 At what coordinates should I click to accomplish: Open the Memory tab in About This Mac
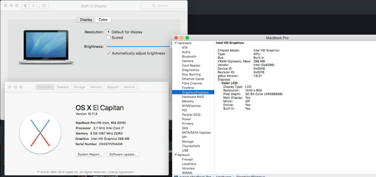click(x=96, y=87)
